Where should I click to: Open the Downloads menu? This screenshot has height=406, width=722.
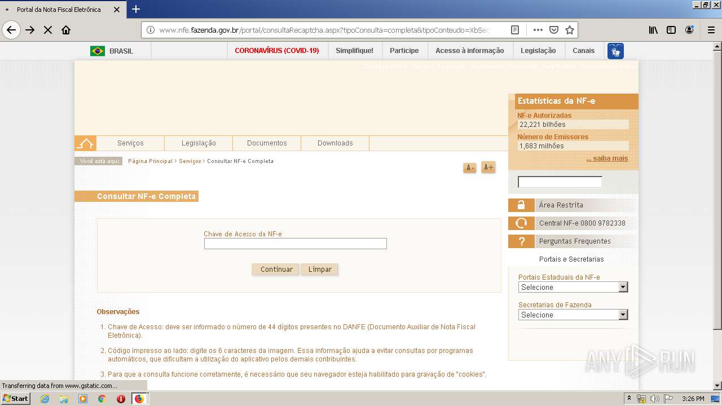click(x=335, y=143)
